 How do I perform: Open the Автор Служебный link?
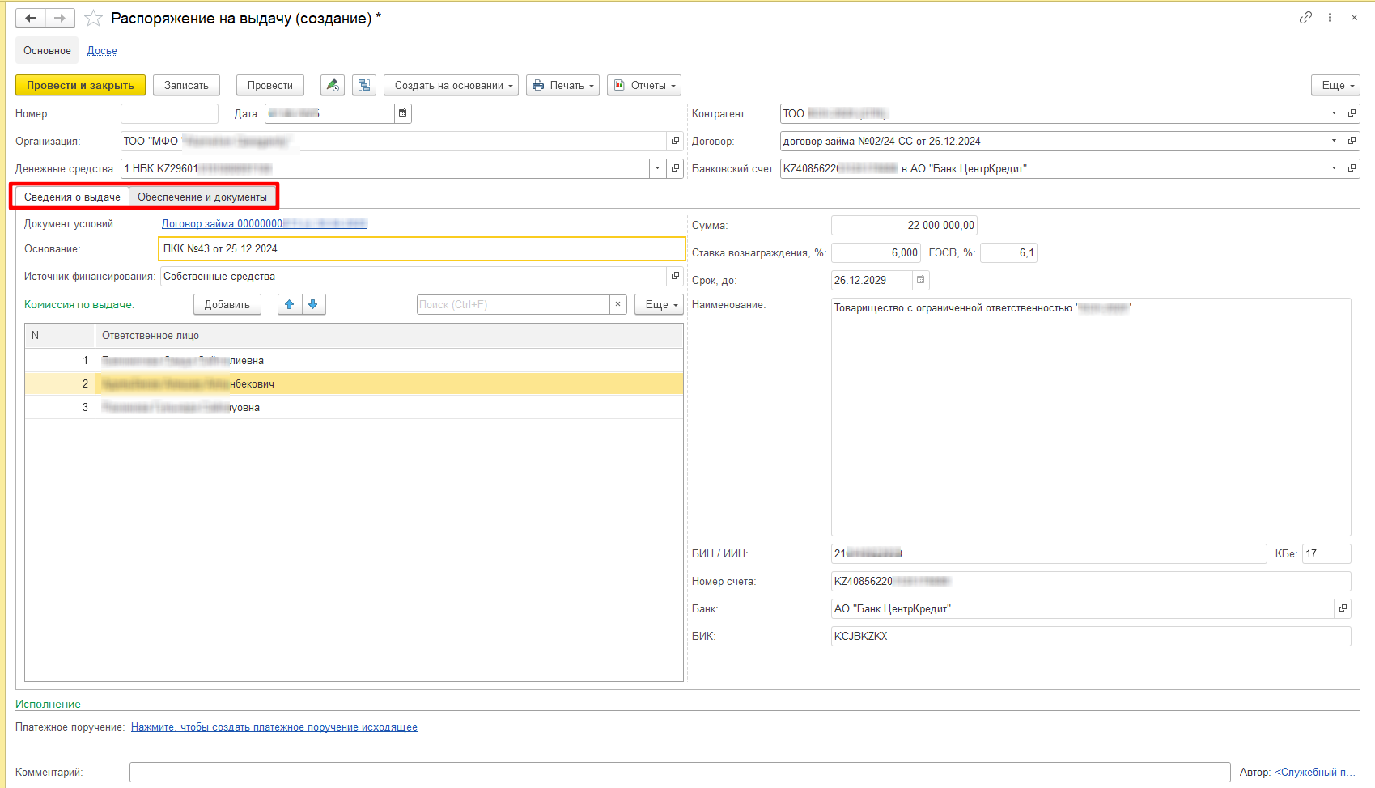(1315, 772)
